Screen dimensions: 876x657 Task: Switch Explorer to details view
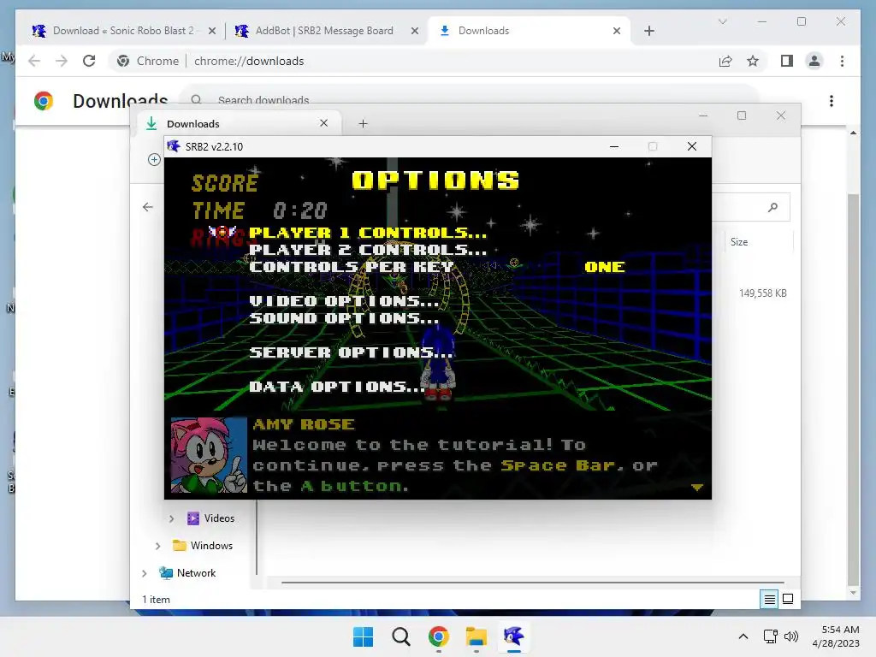pos(769,600)
